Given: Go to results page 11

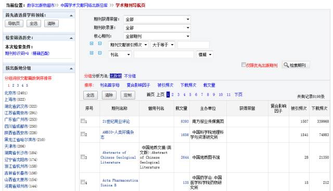Looking at the screenshot, I should coord(228,94).
